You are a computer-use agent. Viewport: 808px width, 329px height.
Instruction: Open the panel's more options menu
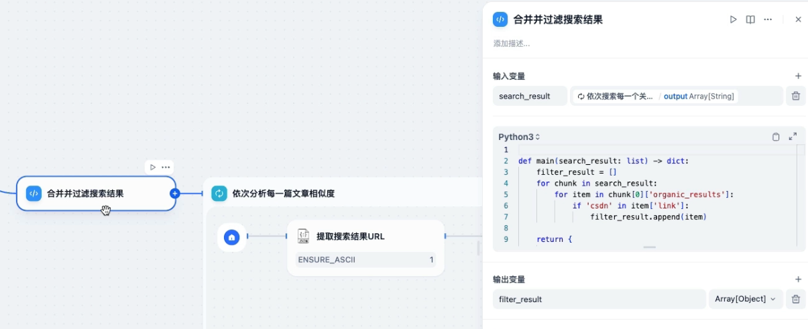tap(768, 20)
